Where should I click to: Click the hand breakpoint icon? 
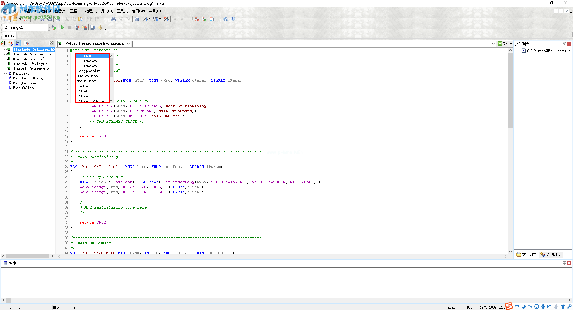tap(100, 27)
